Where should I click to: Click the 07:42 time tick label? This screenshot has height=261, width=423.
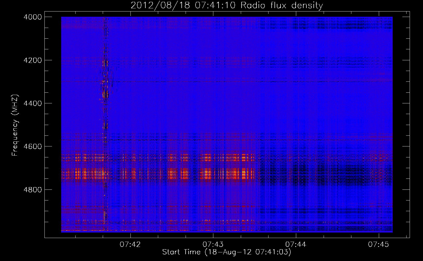(x=130, y=245)
